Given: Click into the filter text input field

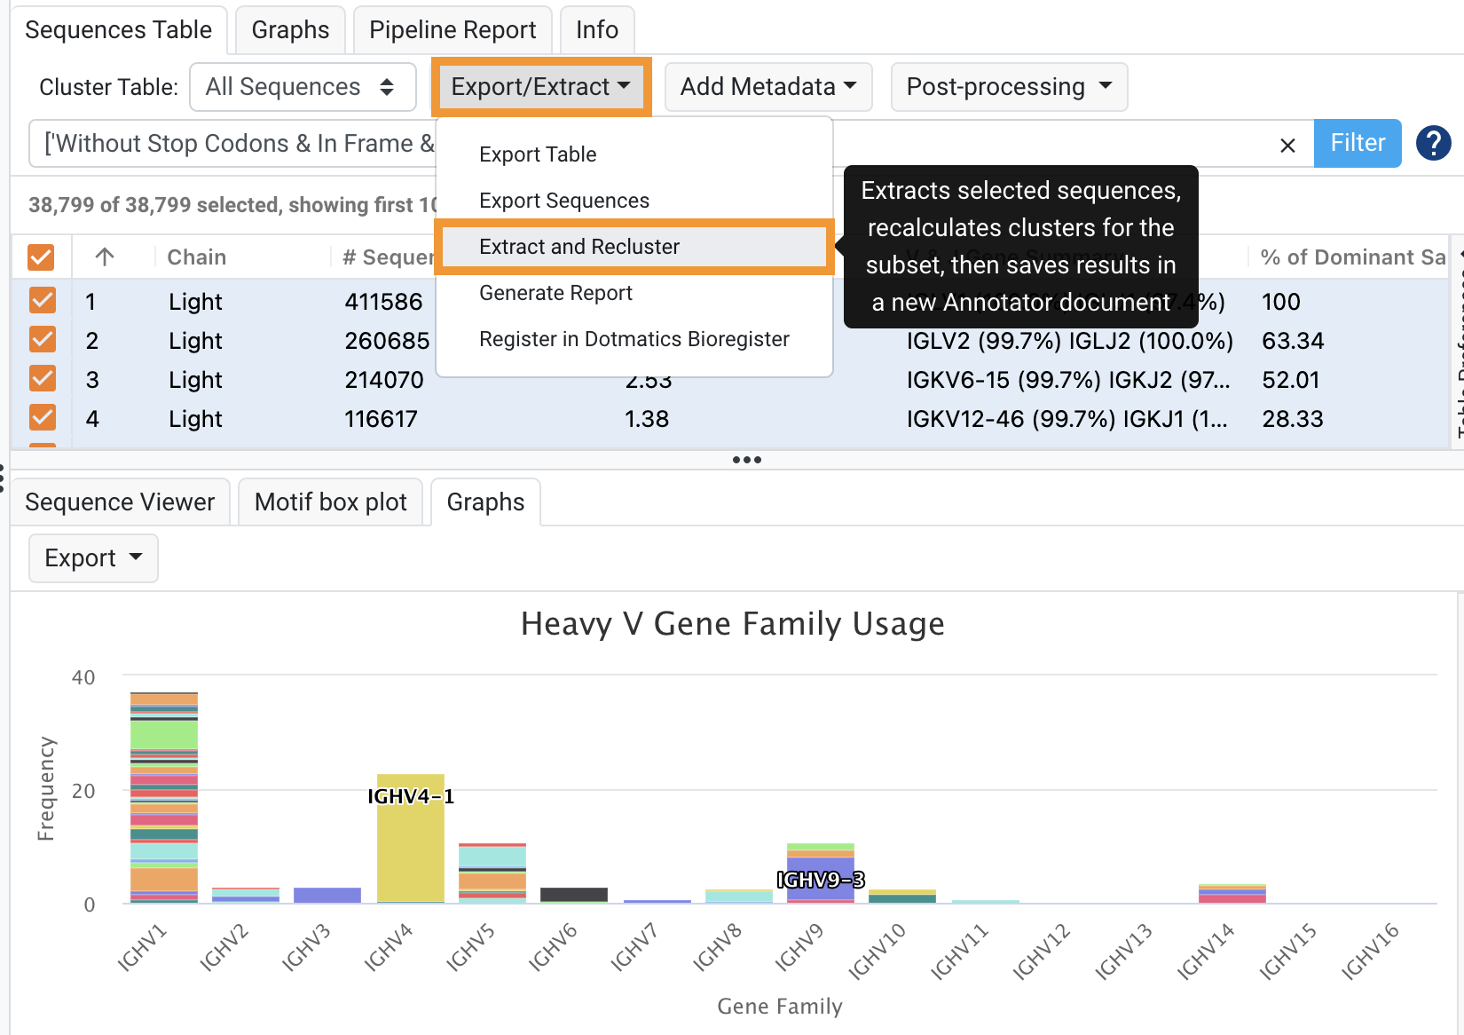Looking at the screenshot, I should pyautogui.click(x=231, y=144).
